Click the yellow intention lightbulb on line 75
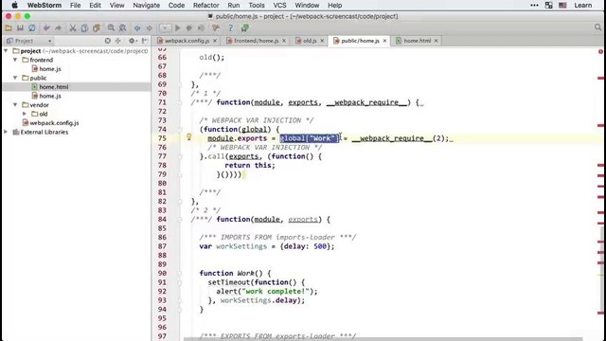Viewport: 606px width, 341px height. tap(189, 136)
